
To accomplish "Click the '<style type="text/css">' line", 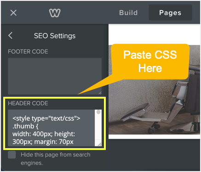I will click(46, 118).
